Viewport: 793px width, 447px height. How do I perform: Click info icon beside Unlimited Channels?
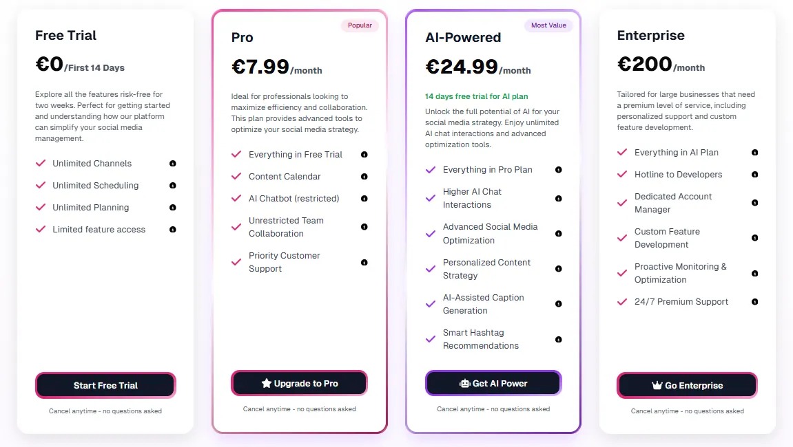[x=172, y=163]
